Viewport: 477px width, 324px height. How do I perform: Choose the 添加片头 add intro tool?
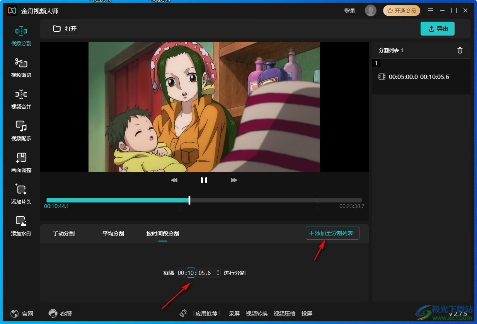point(21,194)
